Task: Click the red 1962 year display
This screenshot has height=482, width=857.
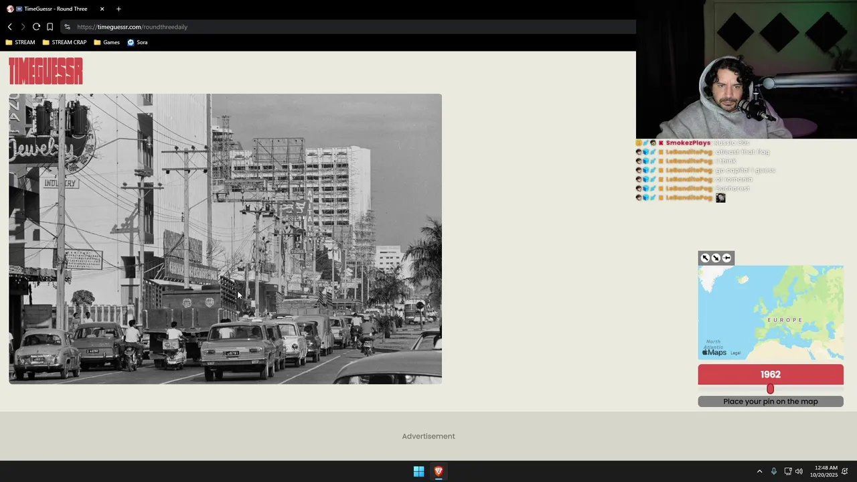Action: pyautogui.click(x=771, y=374)
